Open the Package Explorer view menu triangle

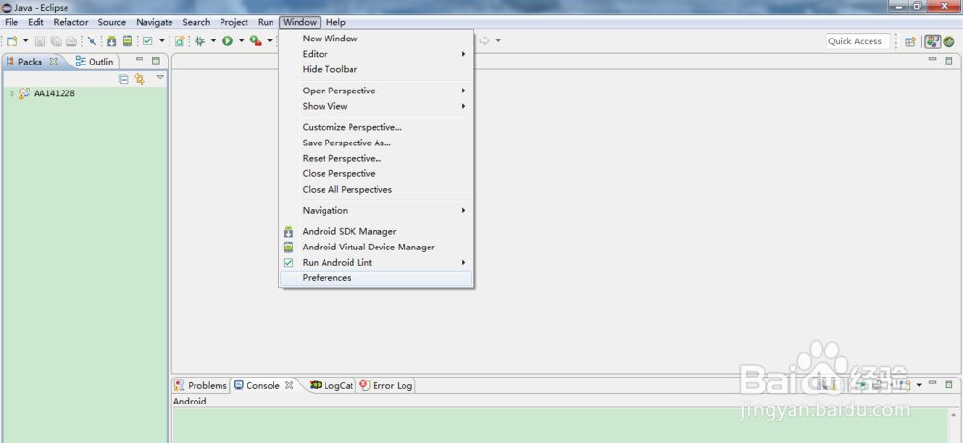(160, 77)
